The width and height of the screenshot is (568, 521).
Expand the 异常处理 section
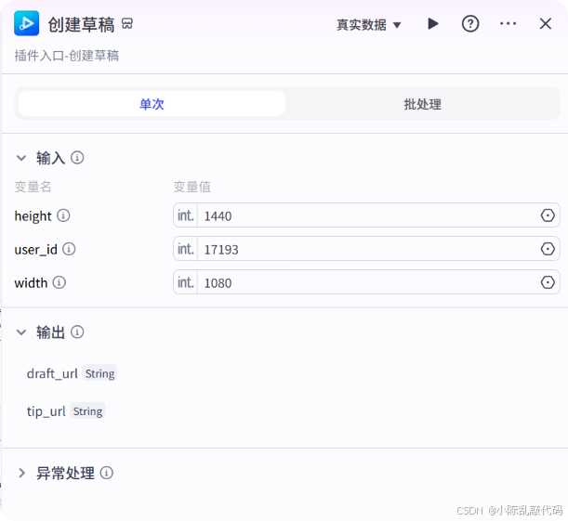21,473
